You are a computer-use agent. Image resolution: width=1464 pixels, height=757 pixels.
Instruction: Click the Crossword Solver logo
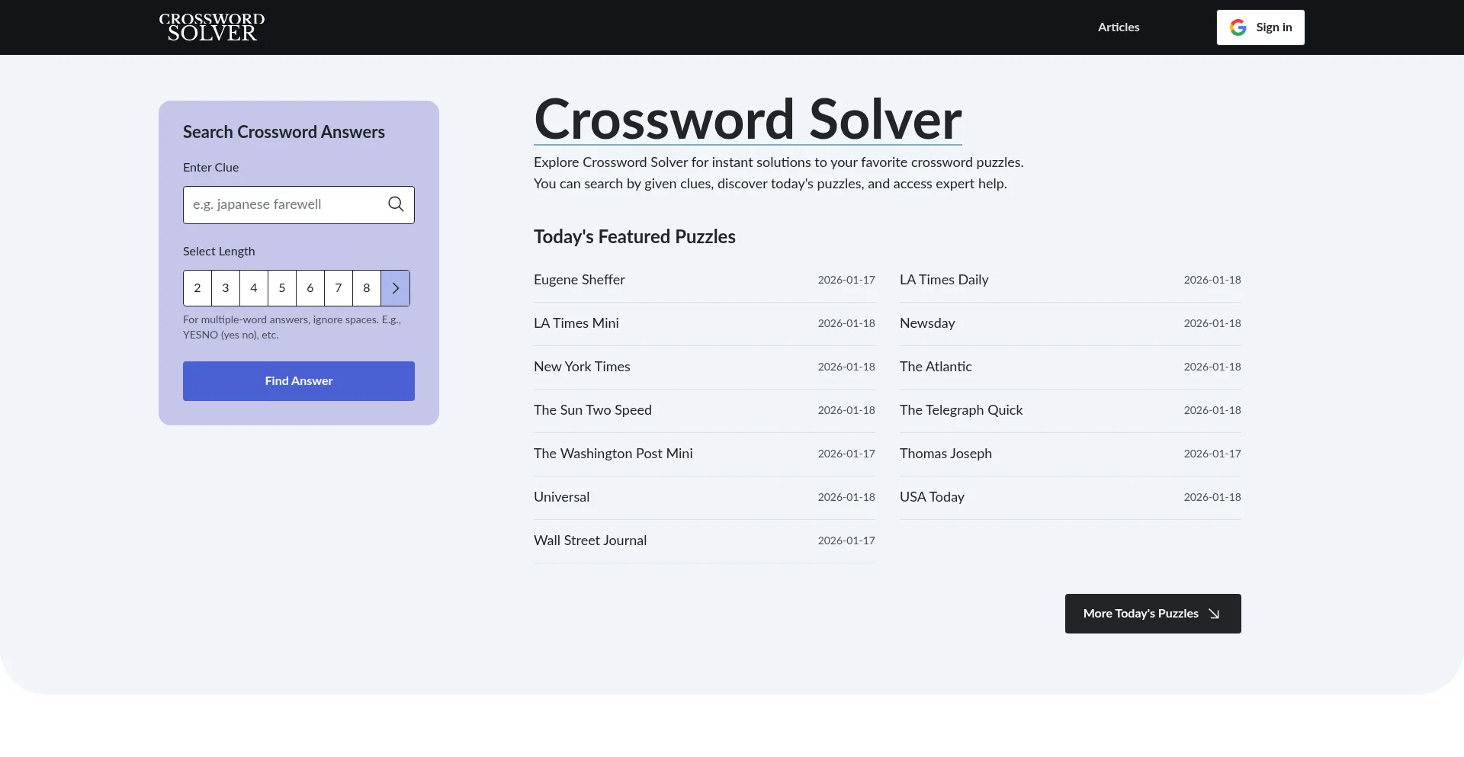pyautogui.click(x=211, y=27)
